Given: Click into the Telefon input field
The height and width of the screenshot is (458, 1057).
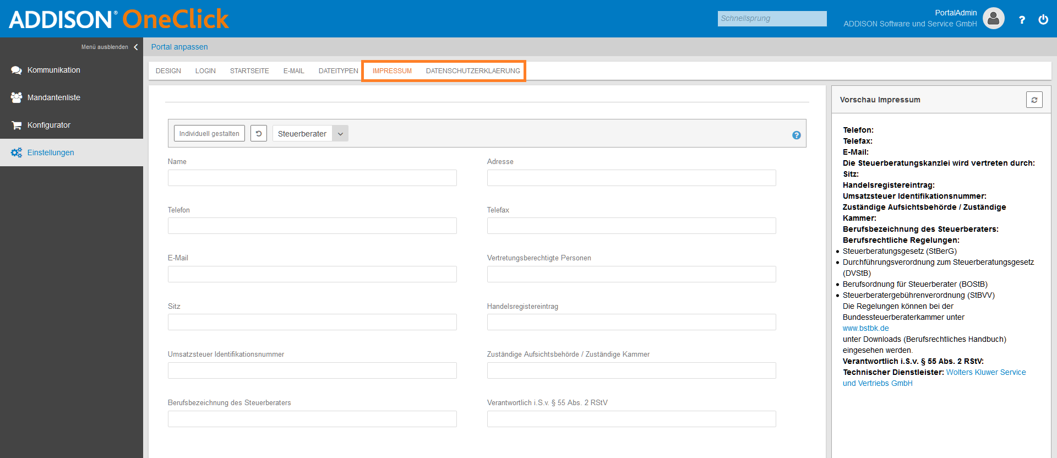Looking at the screenshot, I should pyautogui.click(x=312, y=226).
